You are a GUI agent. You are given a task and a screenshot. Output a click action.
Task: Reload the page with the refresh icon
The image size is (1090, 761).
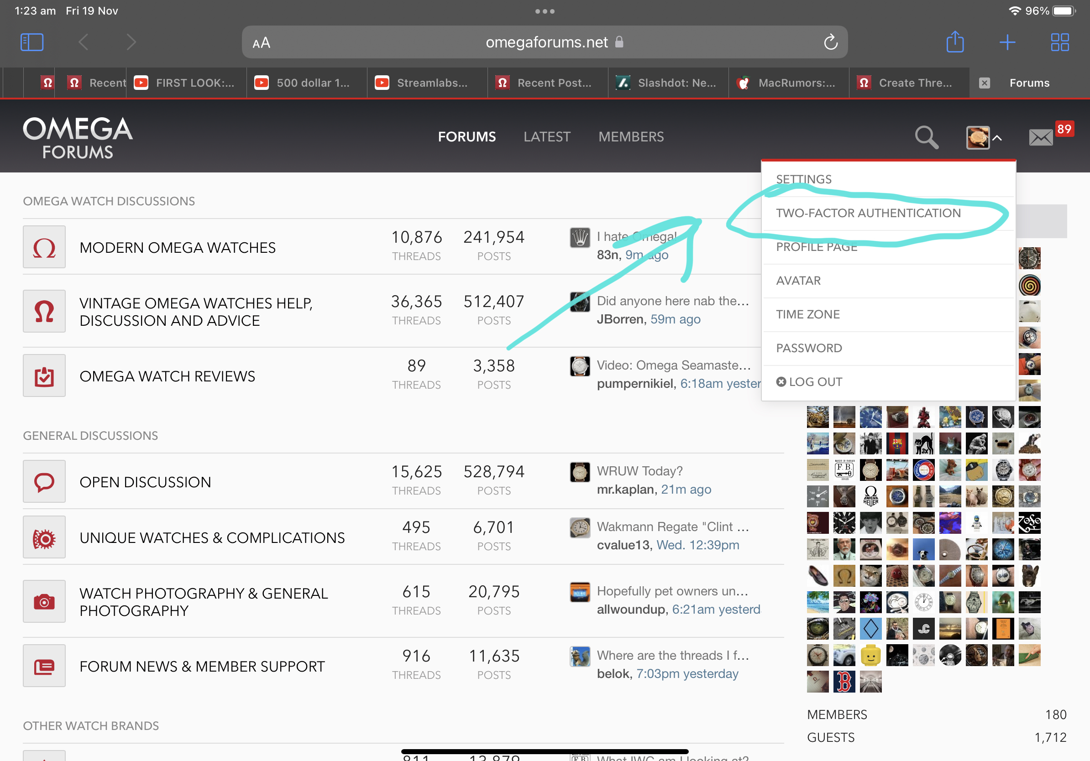pos(830,42)
